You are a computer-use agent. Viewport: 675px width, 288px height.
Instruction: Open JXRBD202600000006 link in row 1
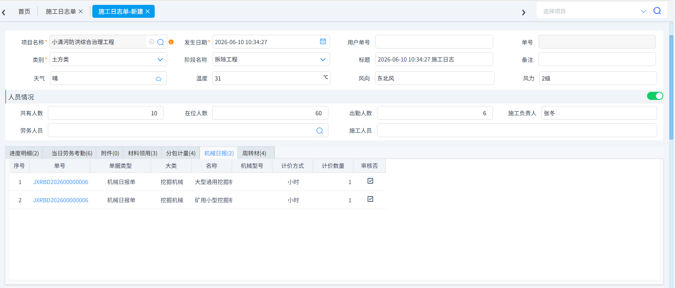click(61, 182)
